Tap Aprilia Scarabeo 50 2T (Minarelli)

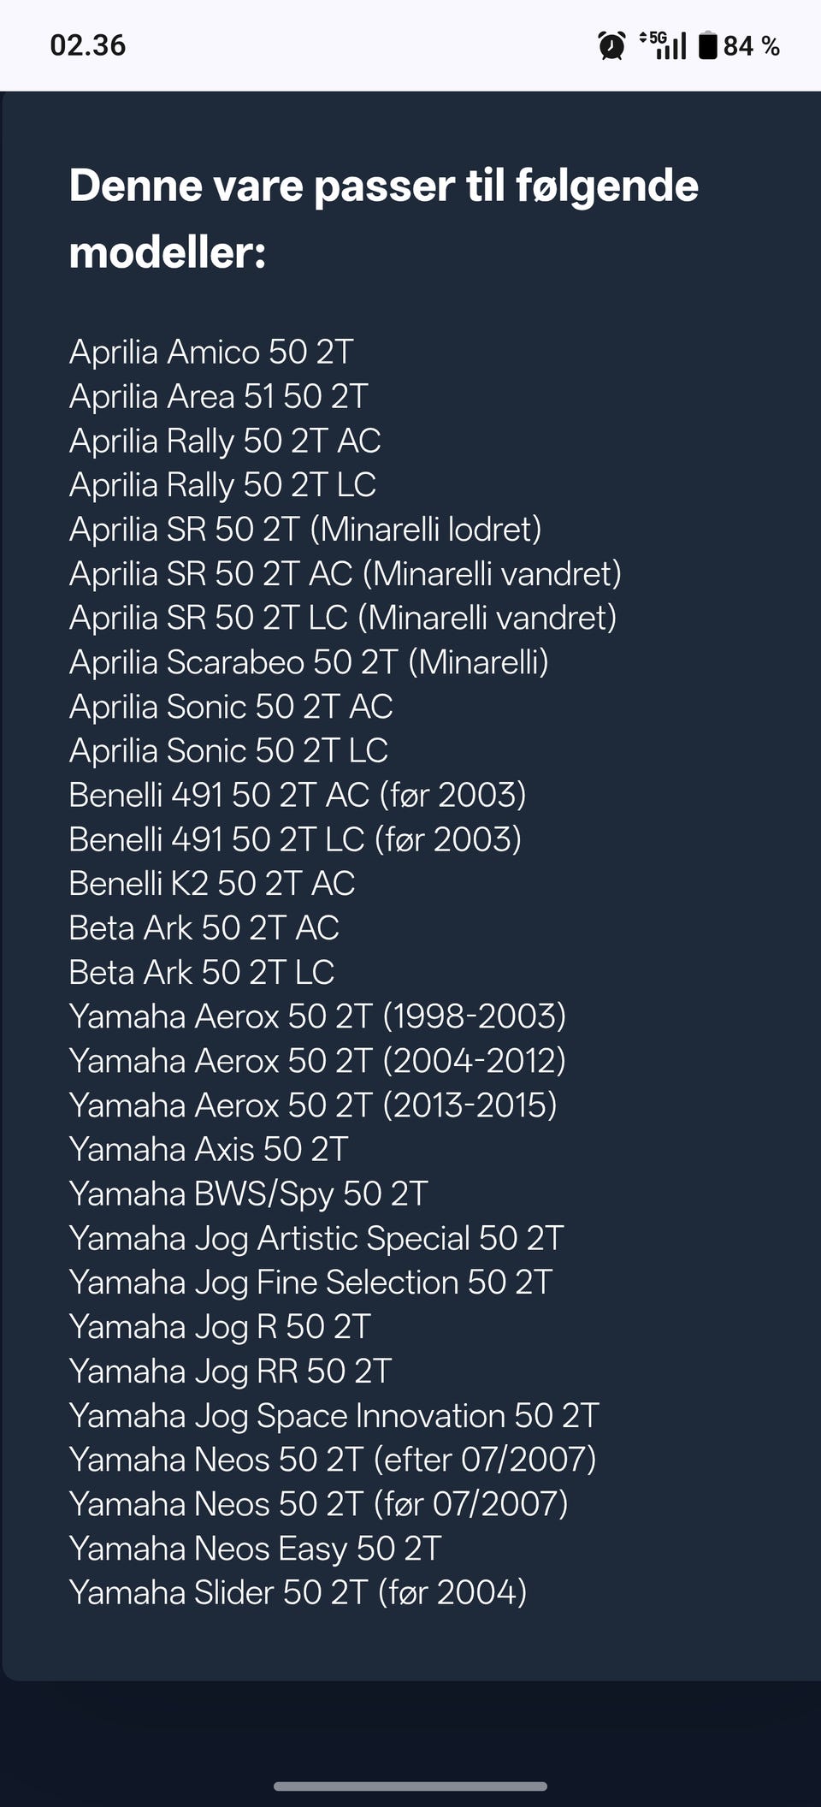(309, 662)
